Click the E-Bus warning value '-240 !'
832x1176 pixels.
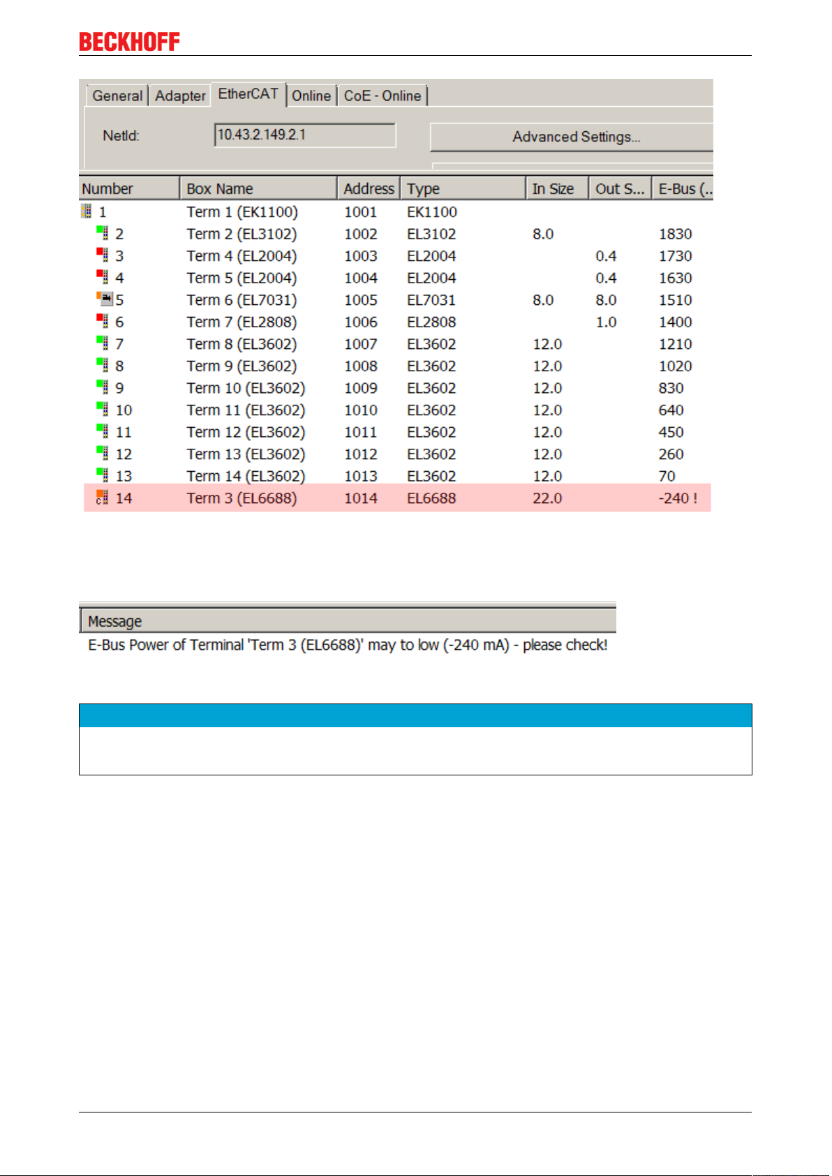pos(678,498)
